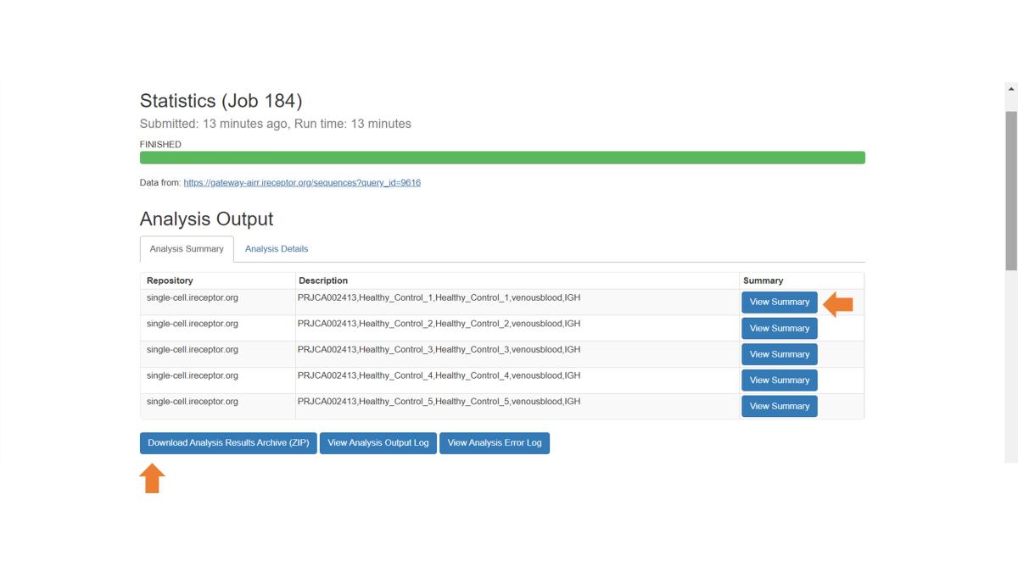Click the green FINISHED progress bar

[x=502, y=158]
